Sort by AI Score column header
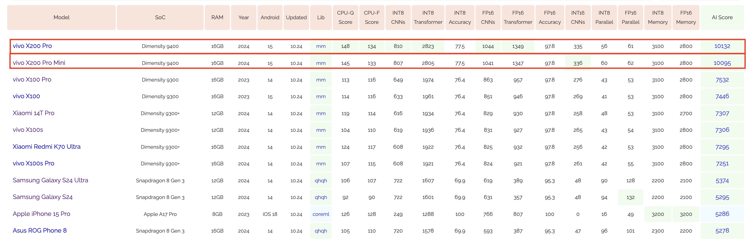This screenshot has width=751, height=239. (x=722, y=17)
